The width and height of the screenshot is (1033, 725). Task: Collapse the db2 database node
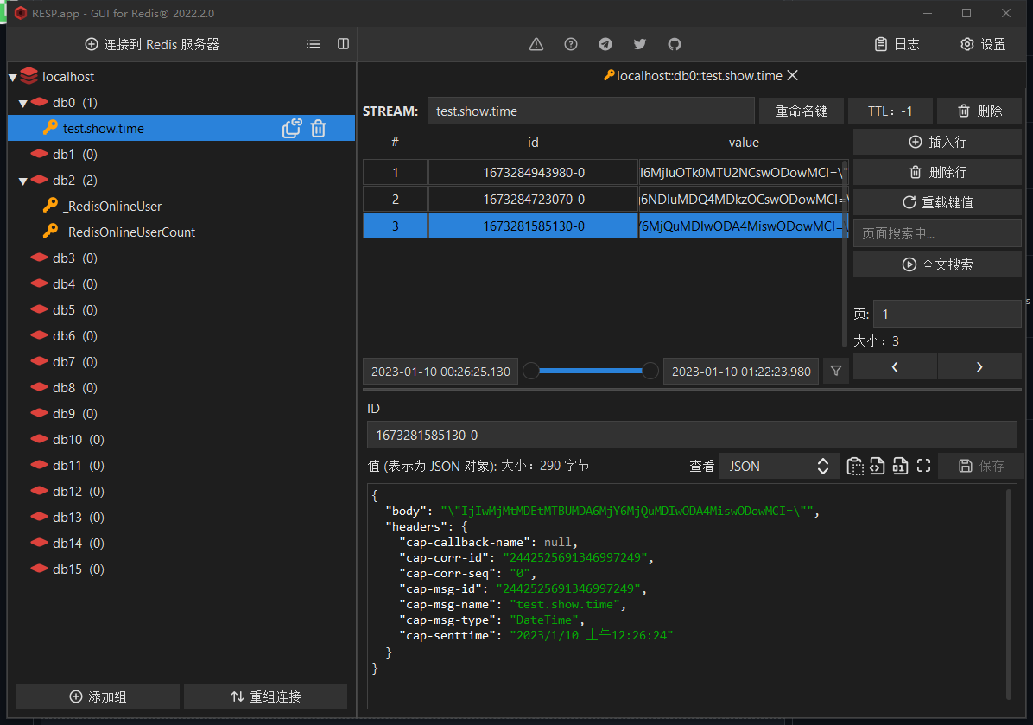tap(23, 181)
